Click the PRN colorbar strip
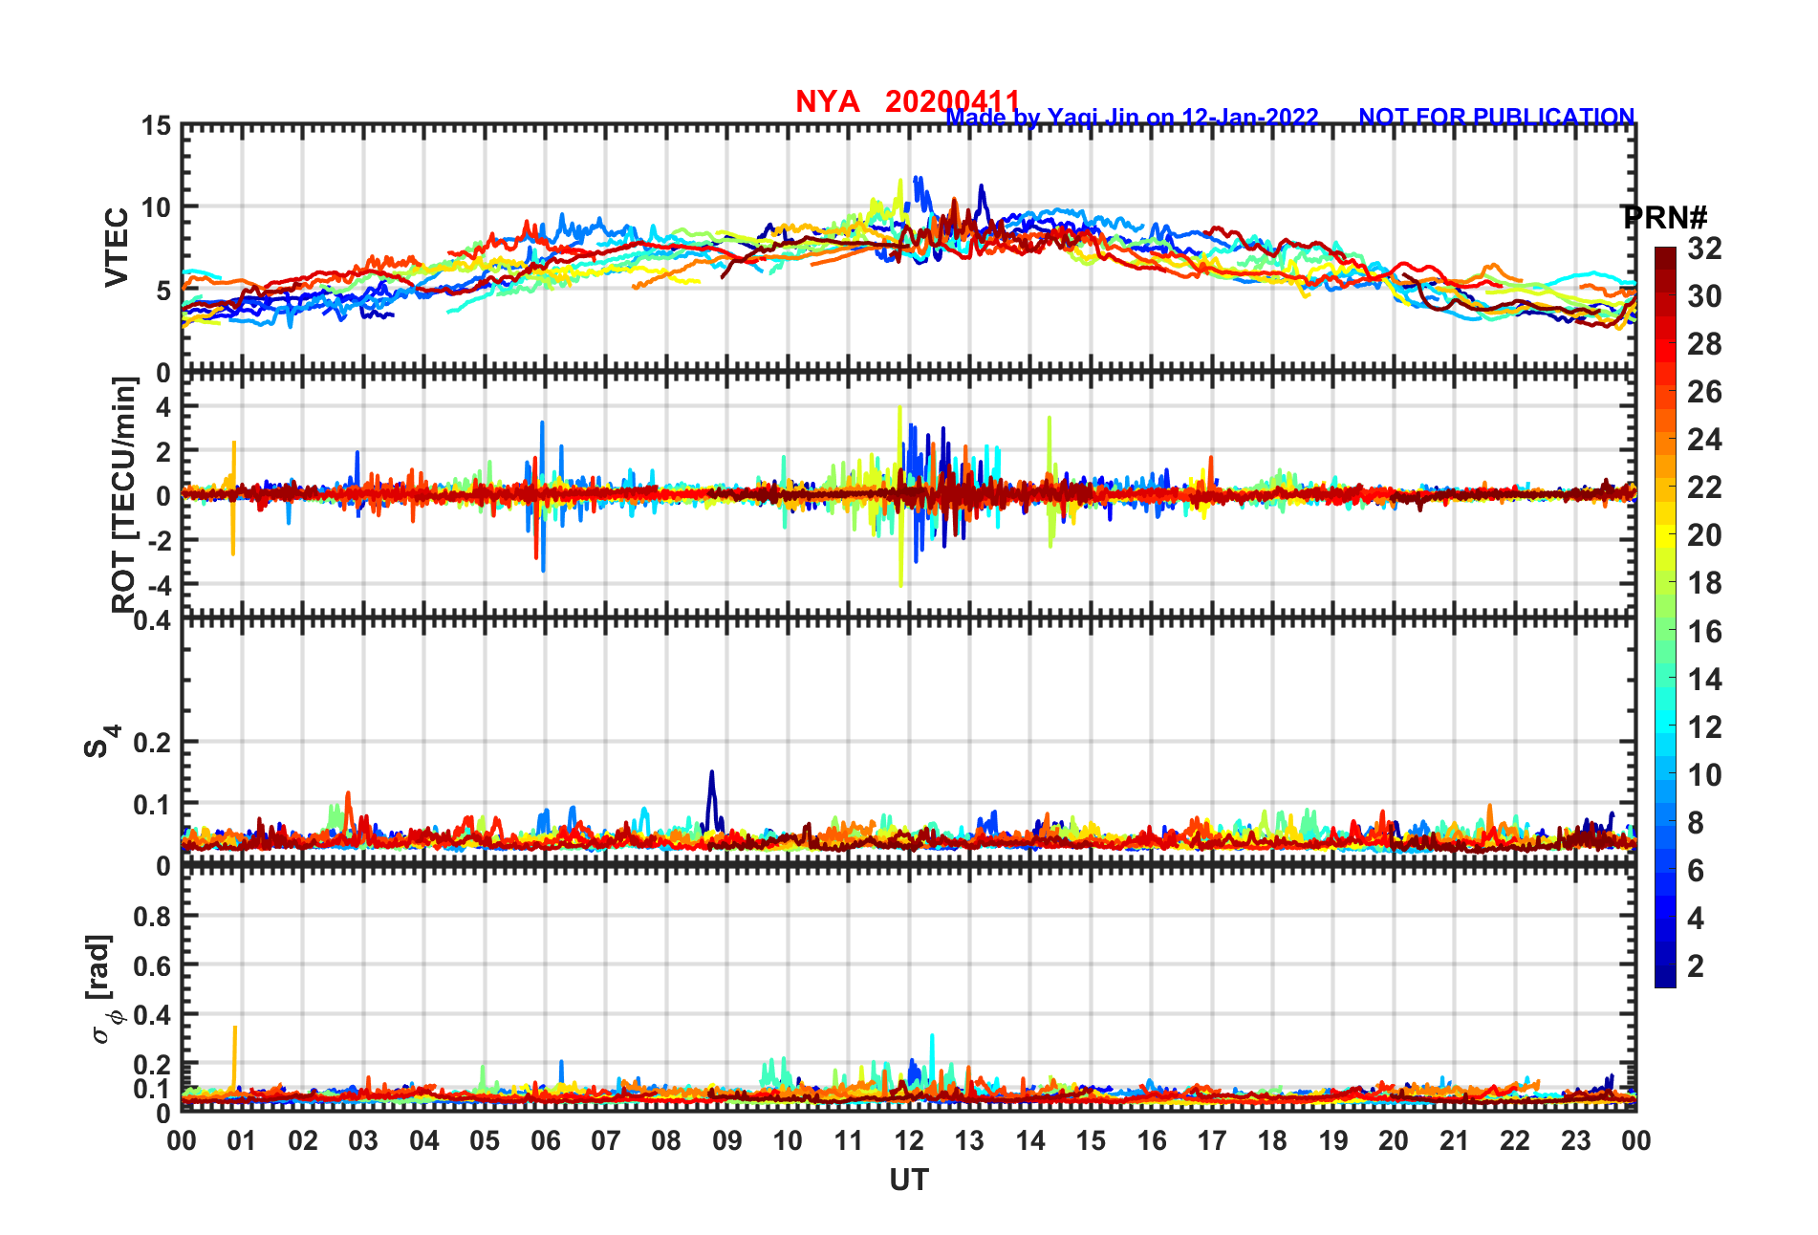This screenshot has width=1818, height=1235. (1665, 617)
